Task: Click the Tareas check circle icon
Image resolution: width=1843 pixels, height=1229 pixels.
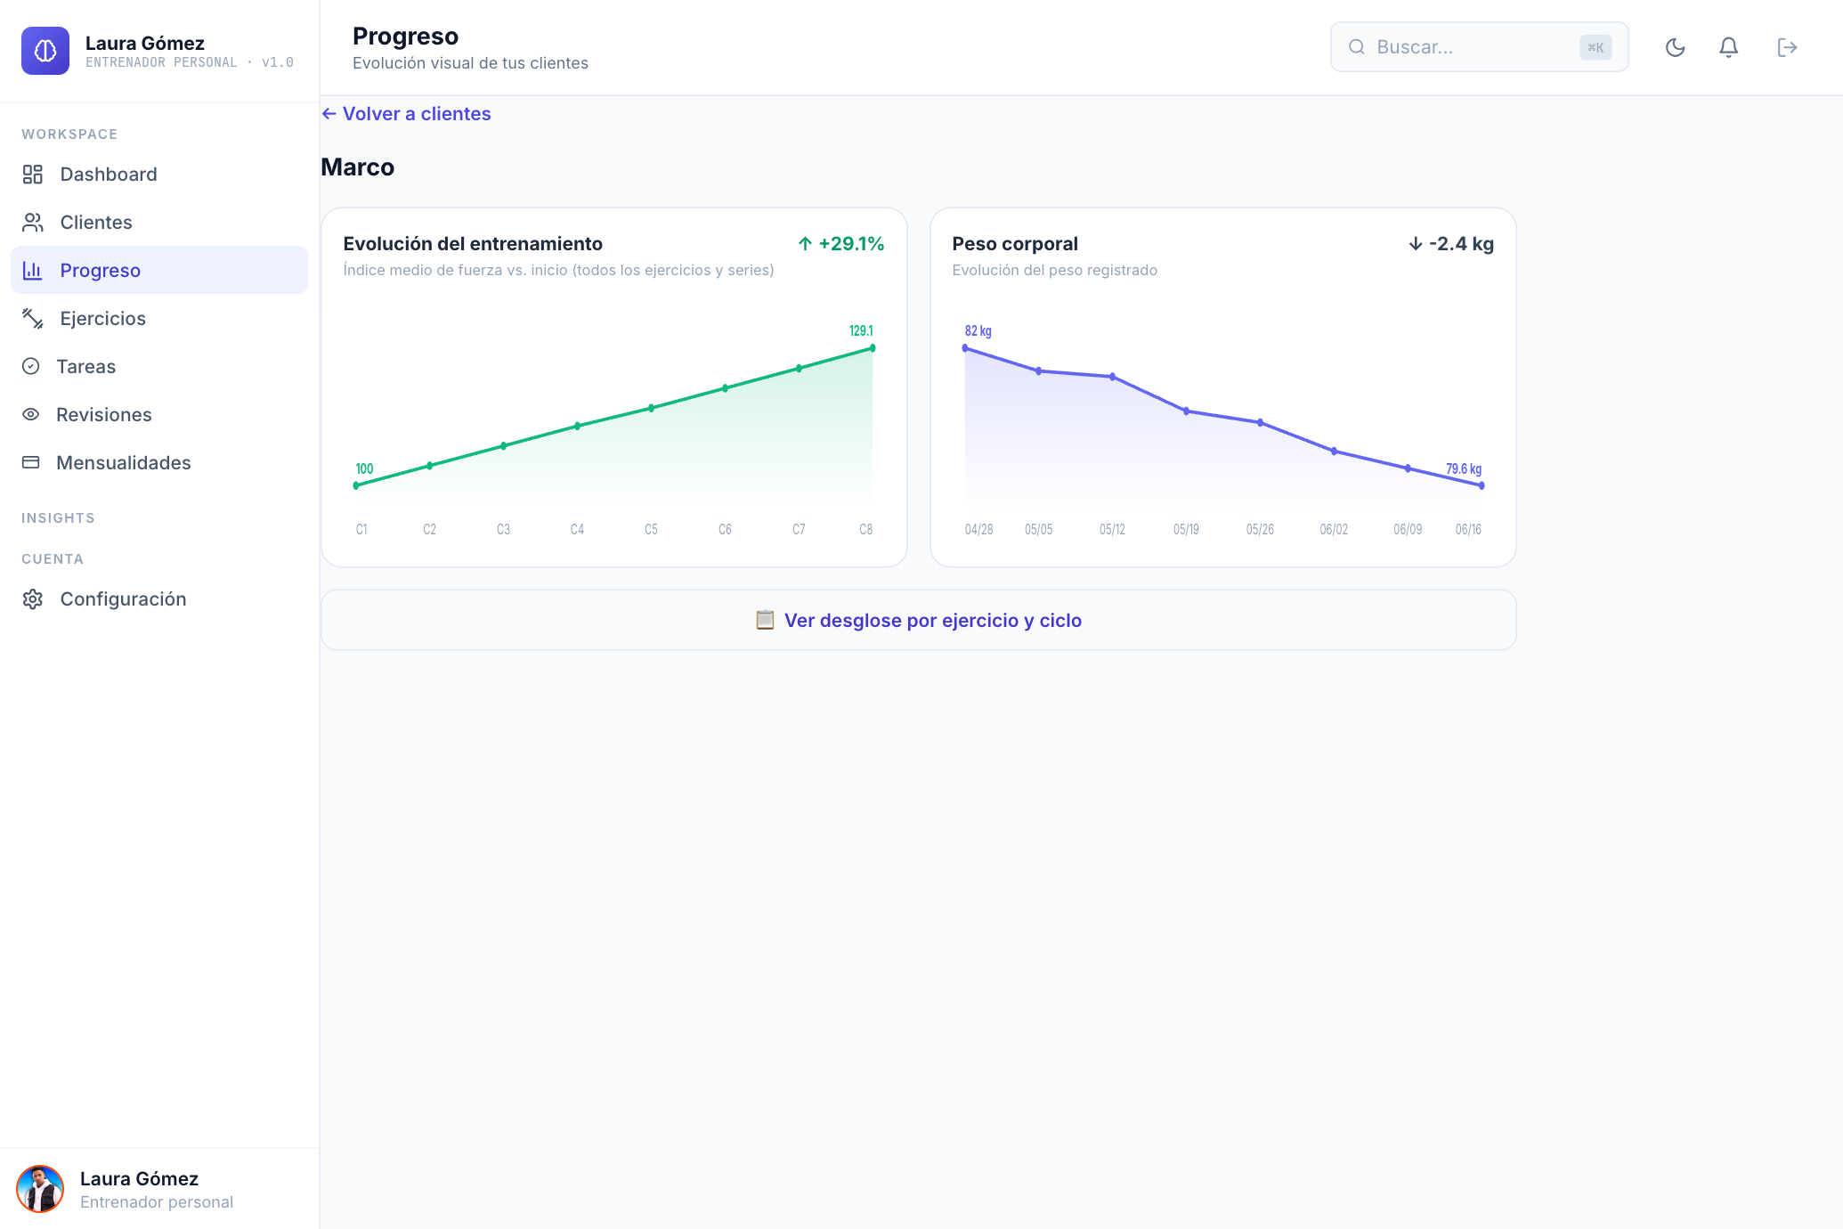Action: (31, 367)
